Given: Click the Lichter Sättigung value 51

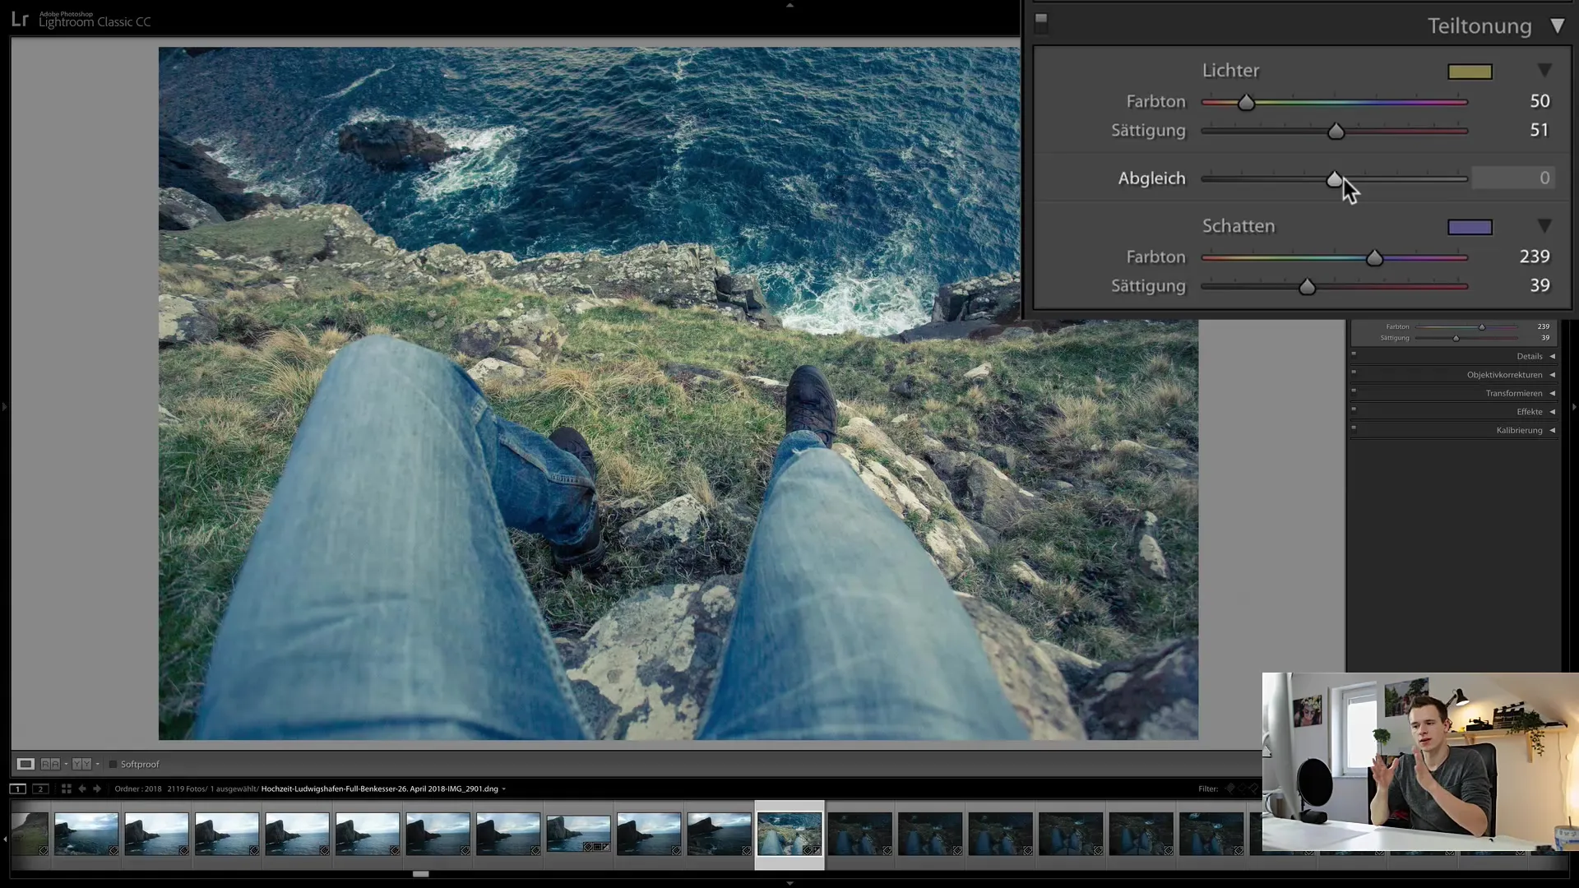Looking at the screenshot, I should pyautogui.click(x=1540, y=130).
